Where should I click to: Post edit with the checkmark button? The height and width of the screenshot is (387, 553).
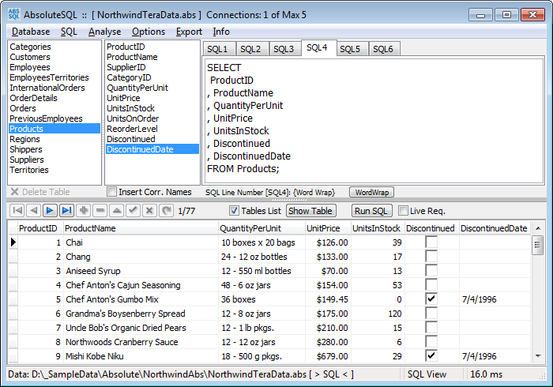[x=133, y=211]
